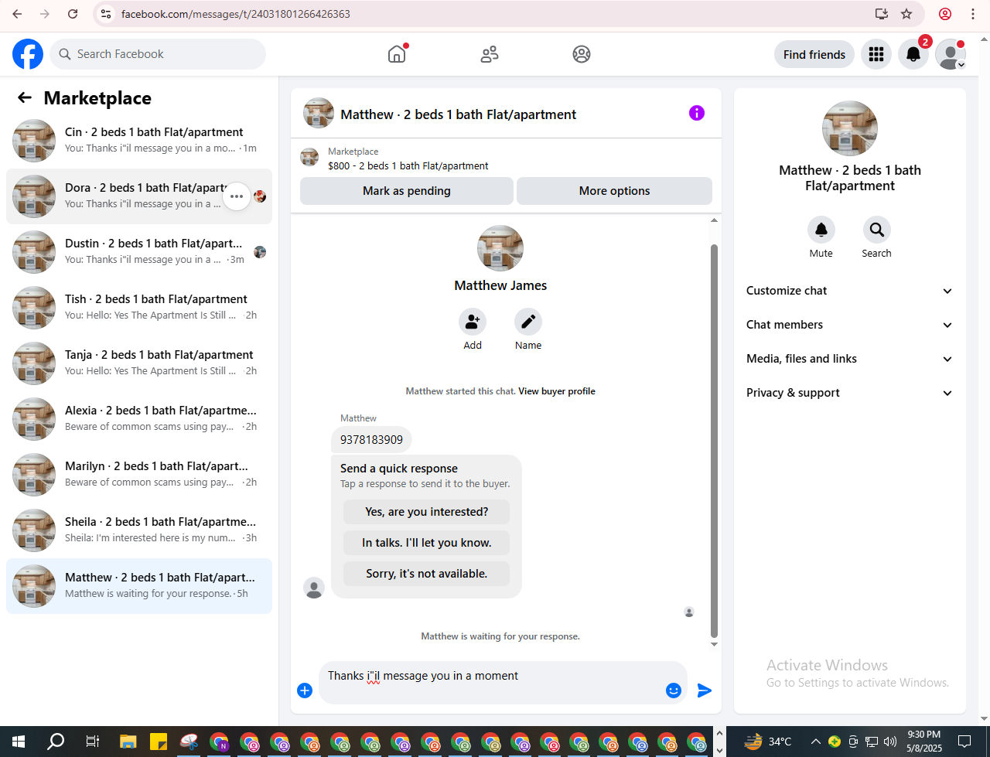The height and width of the screenshot is (757, 990).
Task: Open Dustin apartment conversation
Action: (x=139, y=252)
